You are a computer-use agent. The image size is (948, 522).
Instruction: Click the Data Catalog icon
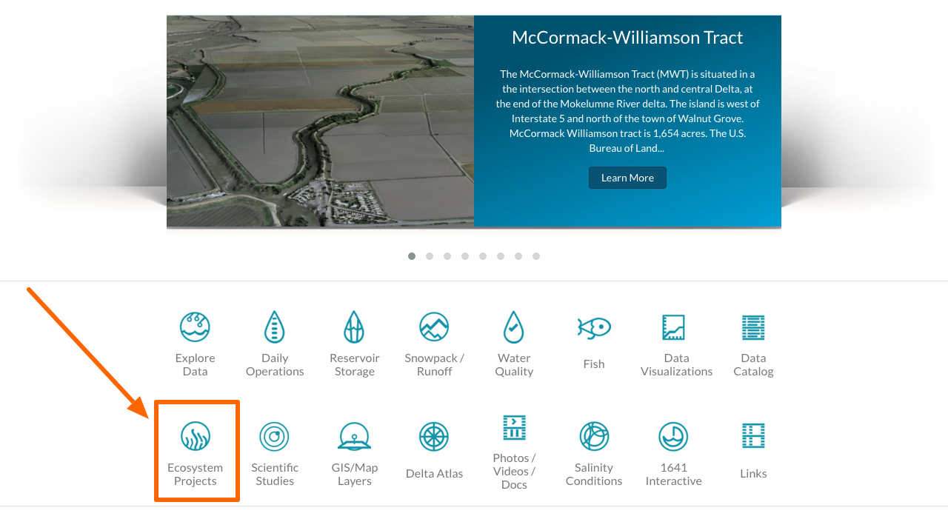coord(753,327)
